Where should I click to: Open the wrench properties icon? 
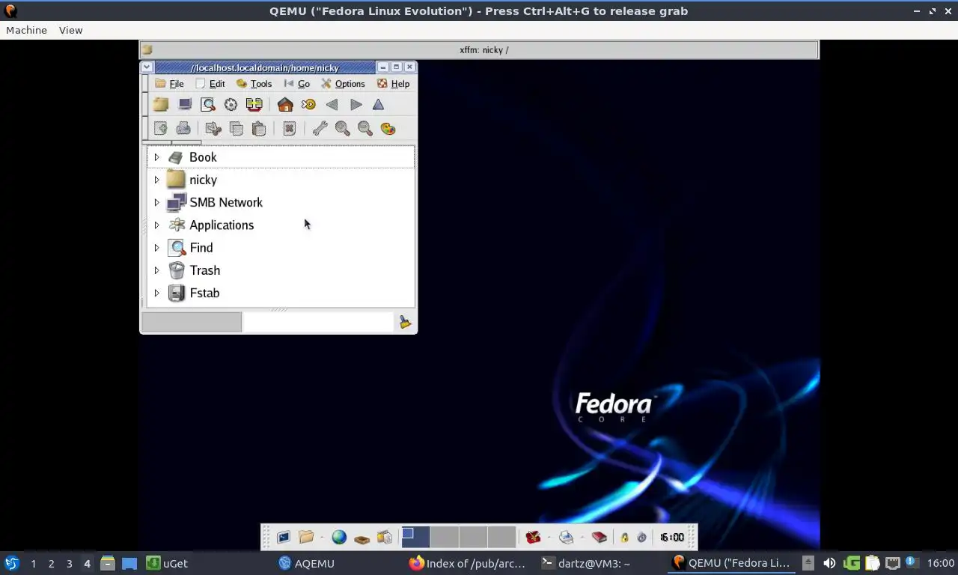pyautogui.click(x=320, y=129)
